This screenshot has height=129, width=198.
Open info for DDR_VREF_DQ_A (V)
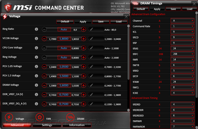37,104
